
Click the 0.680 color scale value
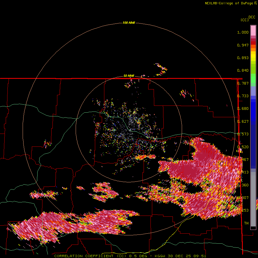243,109
